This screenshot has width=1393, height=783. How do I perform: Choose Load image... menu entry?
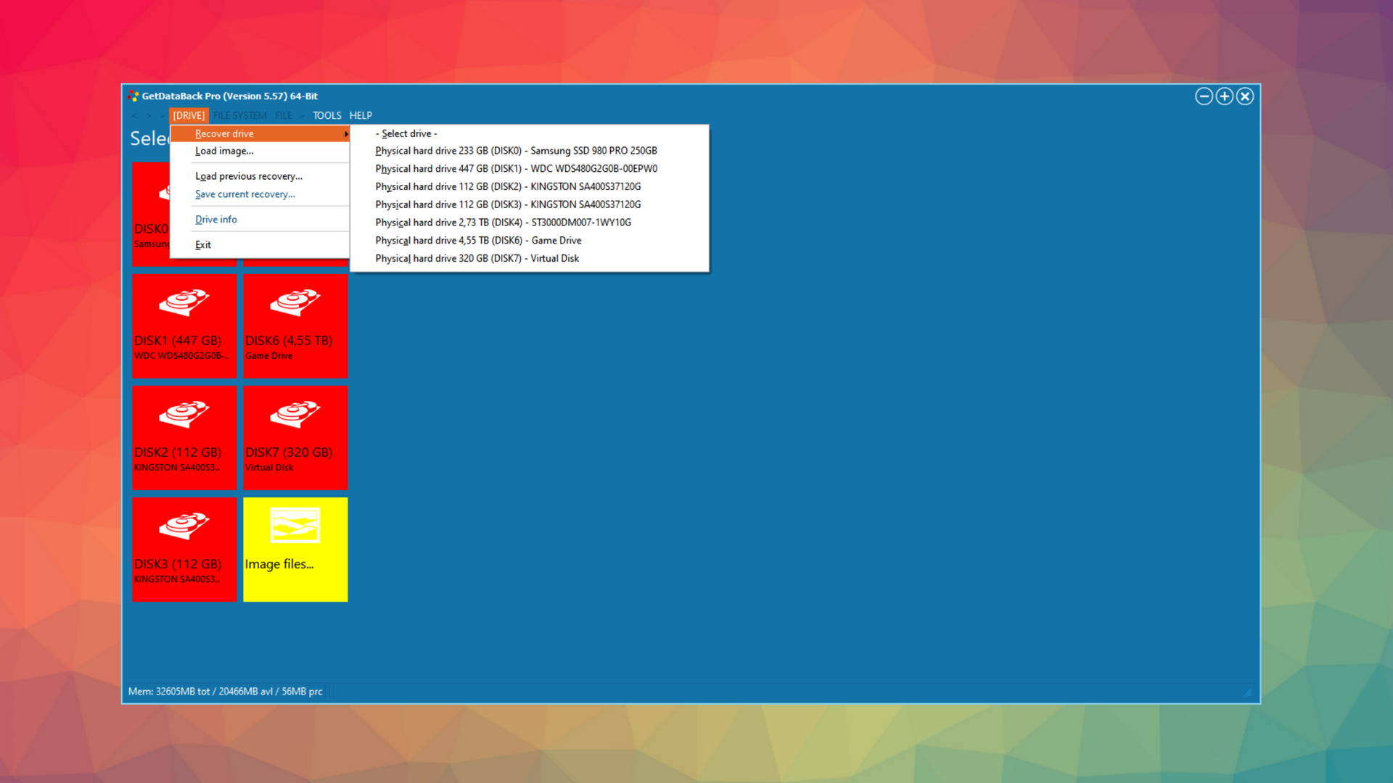pos(224,151)
